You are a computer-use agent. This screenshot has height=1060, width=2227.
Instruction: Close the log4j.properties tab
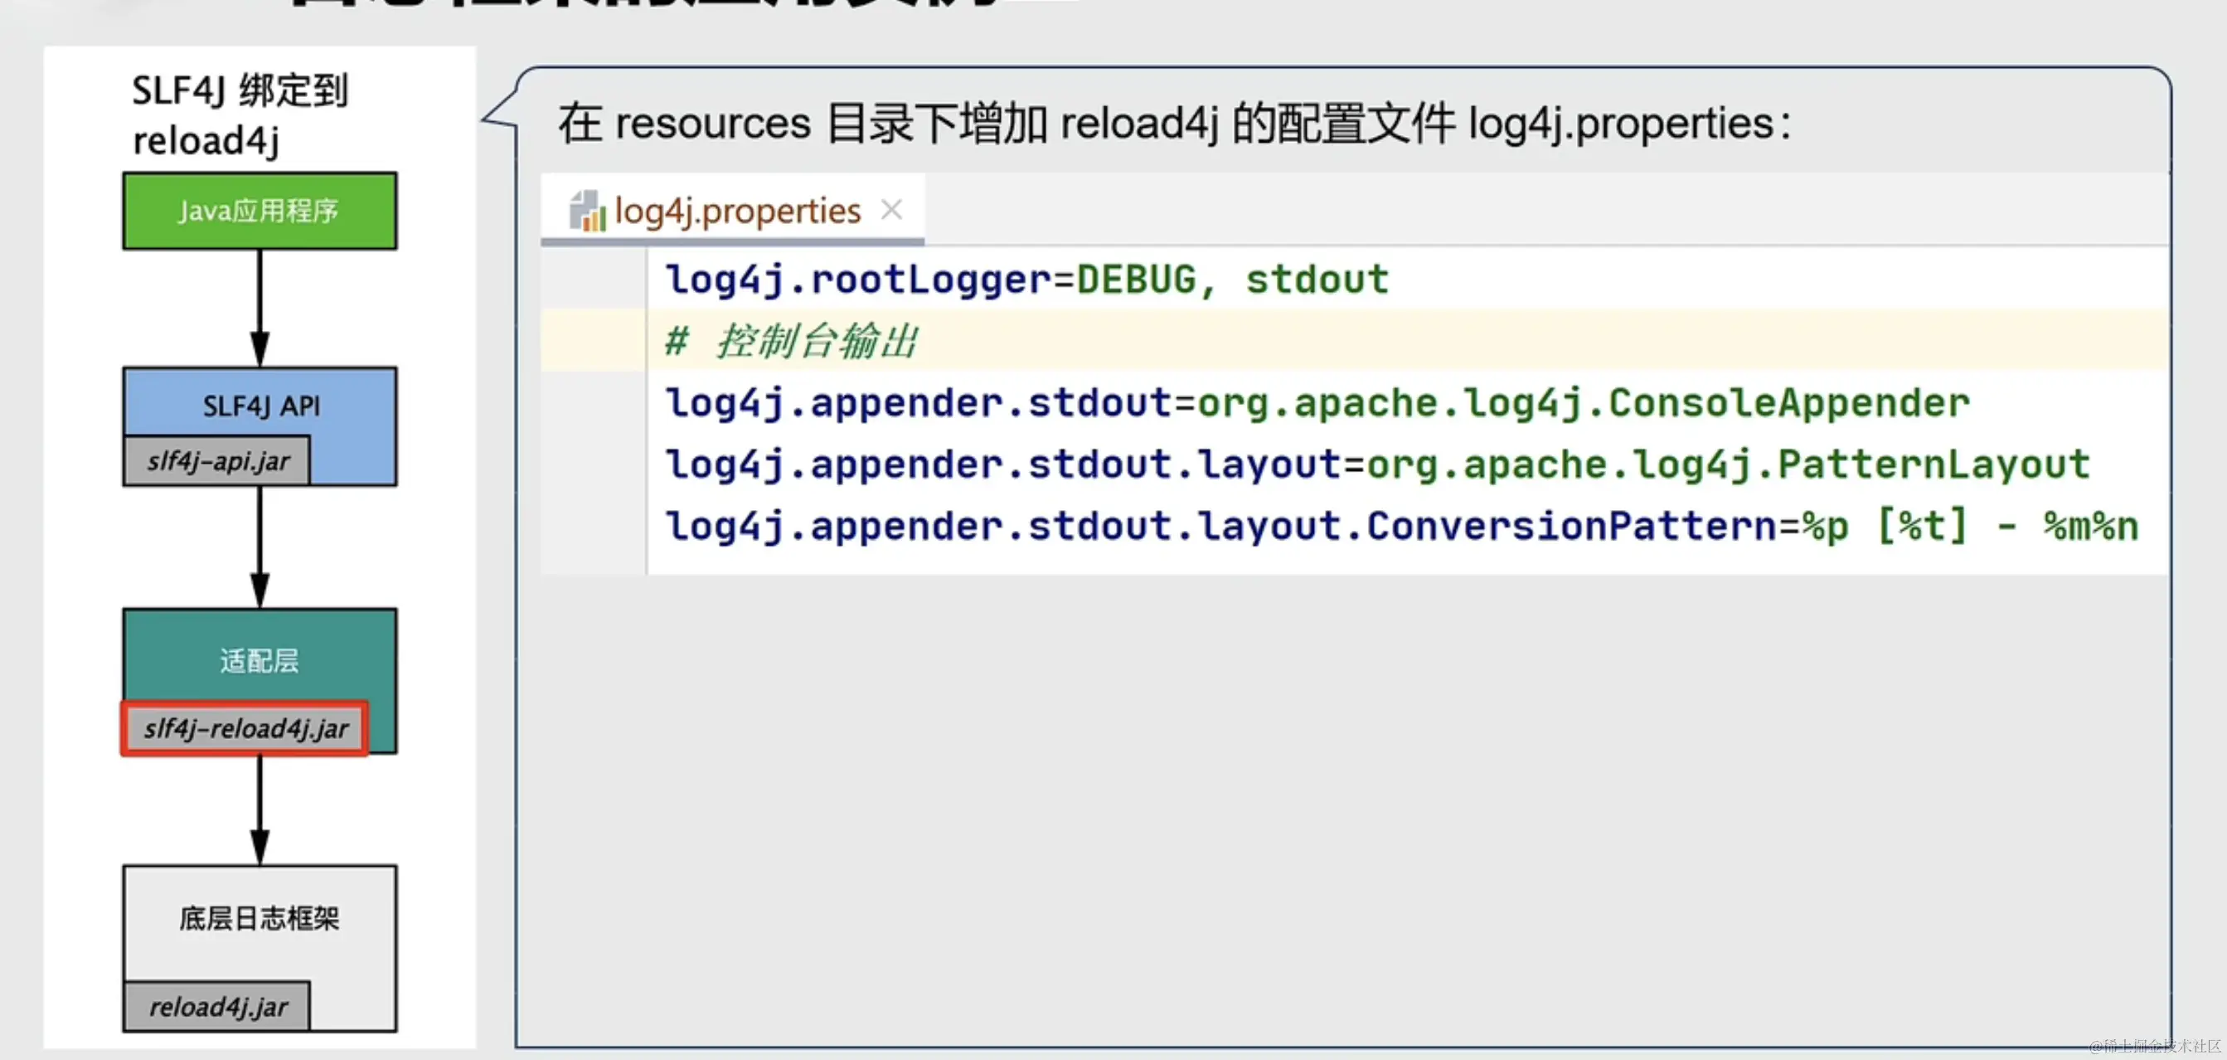[x=891, y=210]
